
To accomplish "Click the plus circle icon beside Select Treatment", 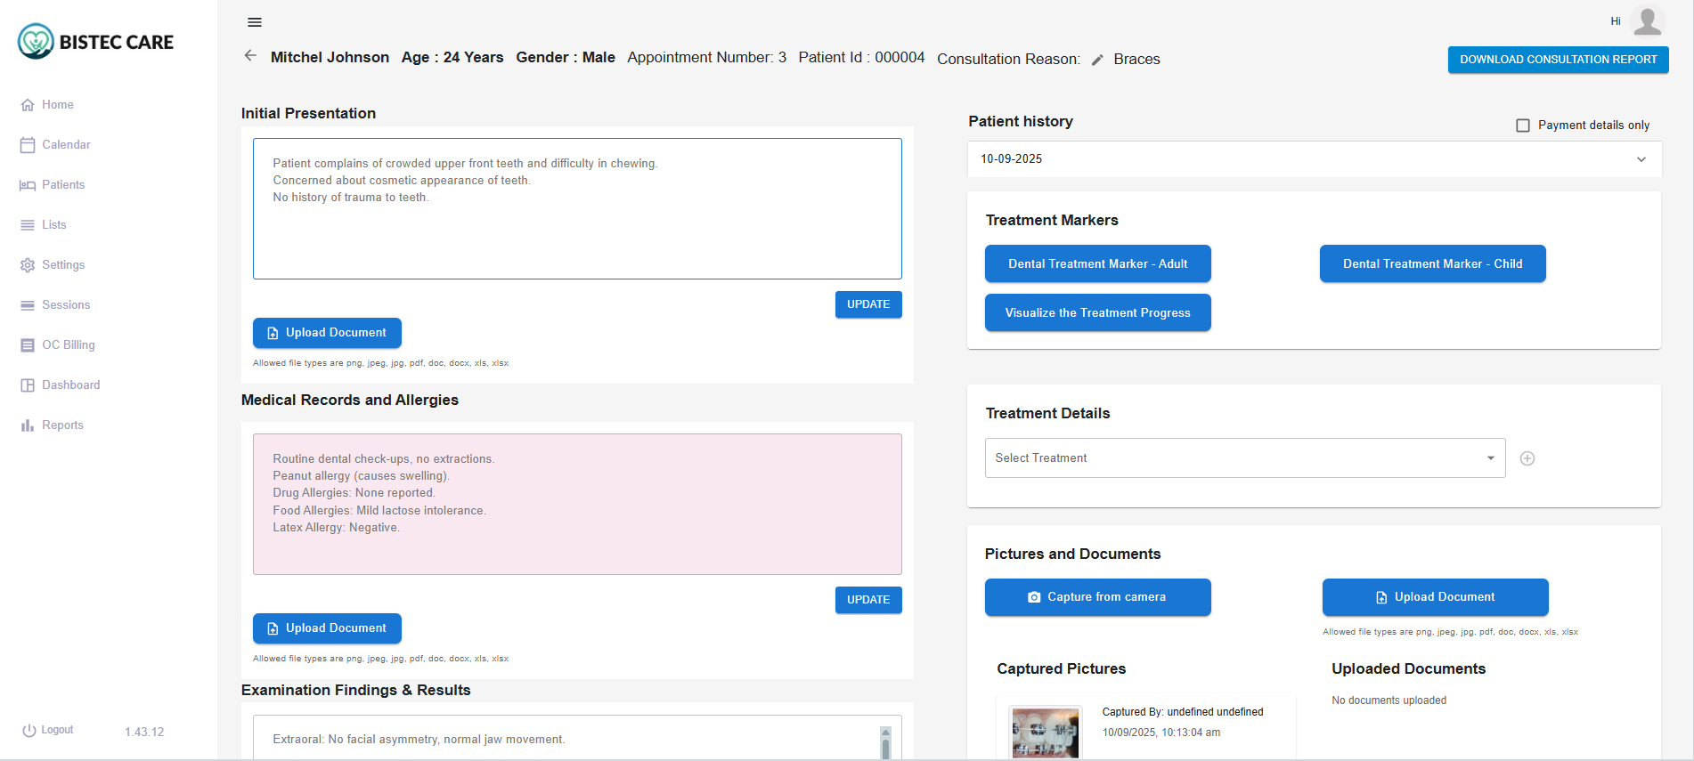I will click(x=1527, y=458).
